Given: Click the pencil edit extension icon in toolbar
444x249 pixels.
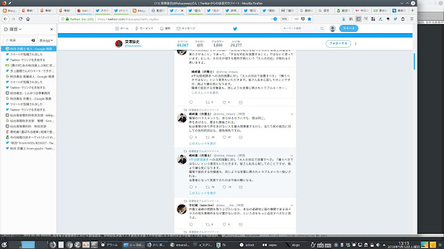Looking at the screenshot, I should pos(381,19).
